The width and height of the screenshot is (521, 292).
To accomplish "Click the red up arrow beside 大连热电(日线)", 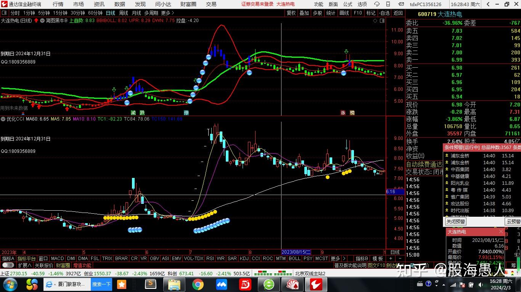I will click(x=36, y=21).
